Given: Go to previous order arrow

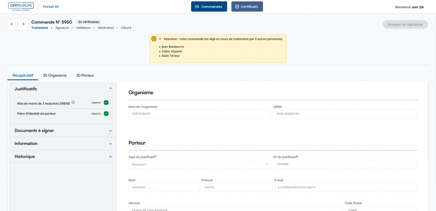Looking at the screenshot, I should [x=12, y=24].
